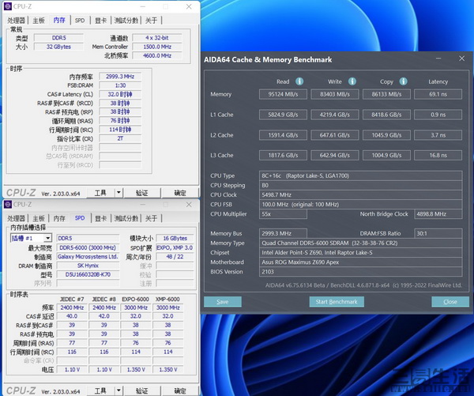Click the CPU-Z app icon in bottom window title
The height and width of the screenshot is (396, 474).
tap(8, 205)
